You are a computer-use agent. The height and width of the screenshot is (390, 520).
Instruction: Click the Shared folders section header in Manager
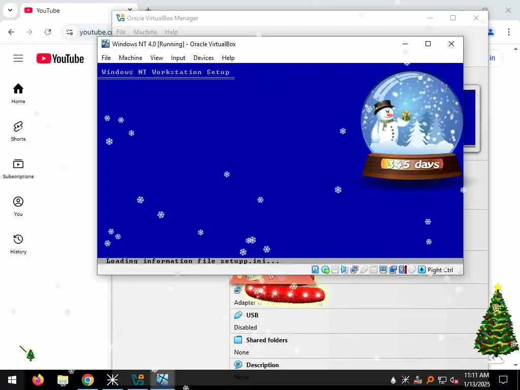click(x=267, y=340)
